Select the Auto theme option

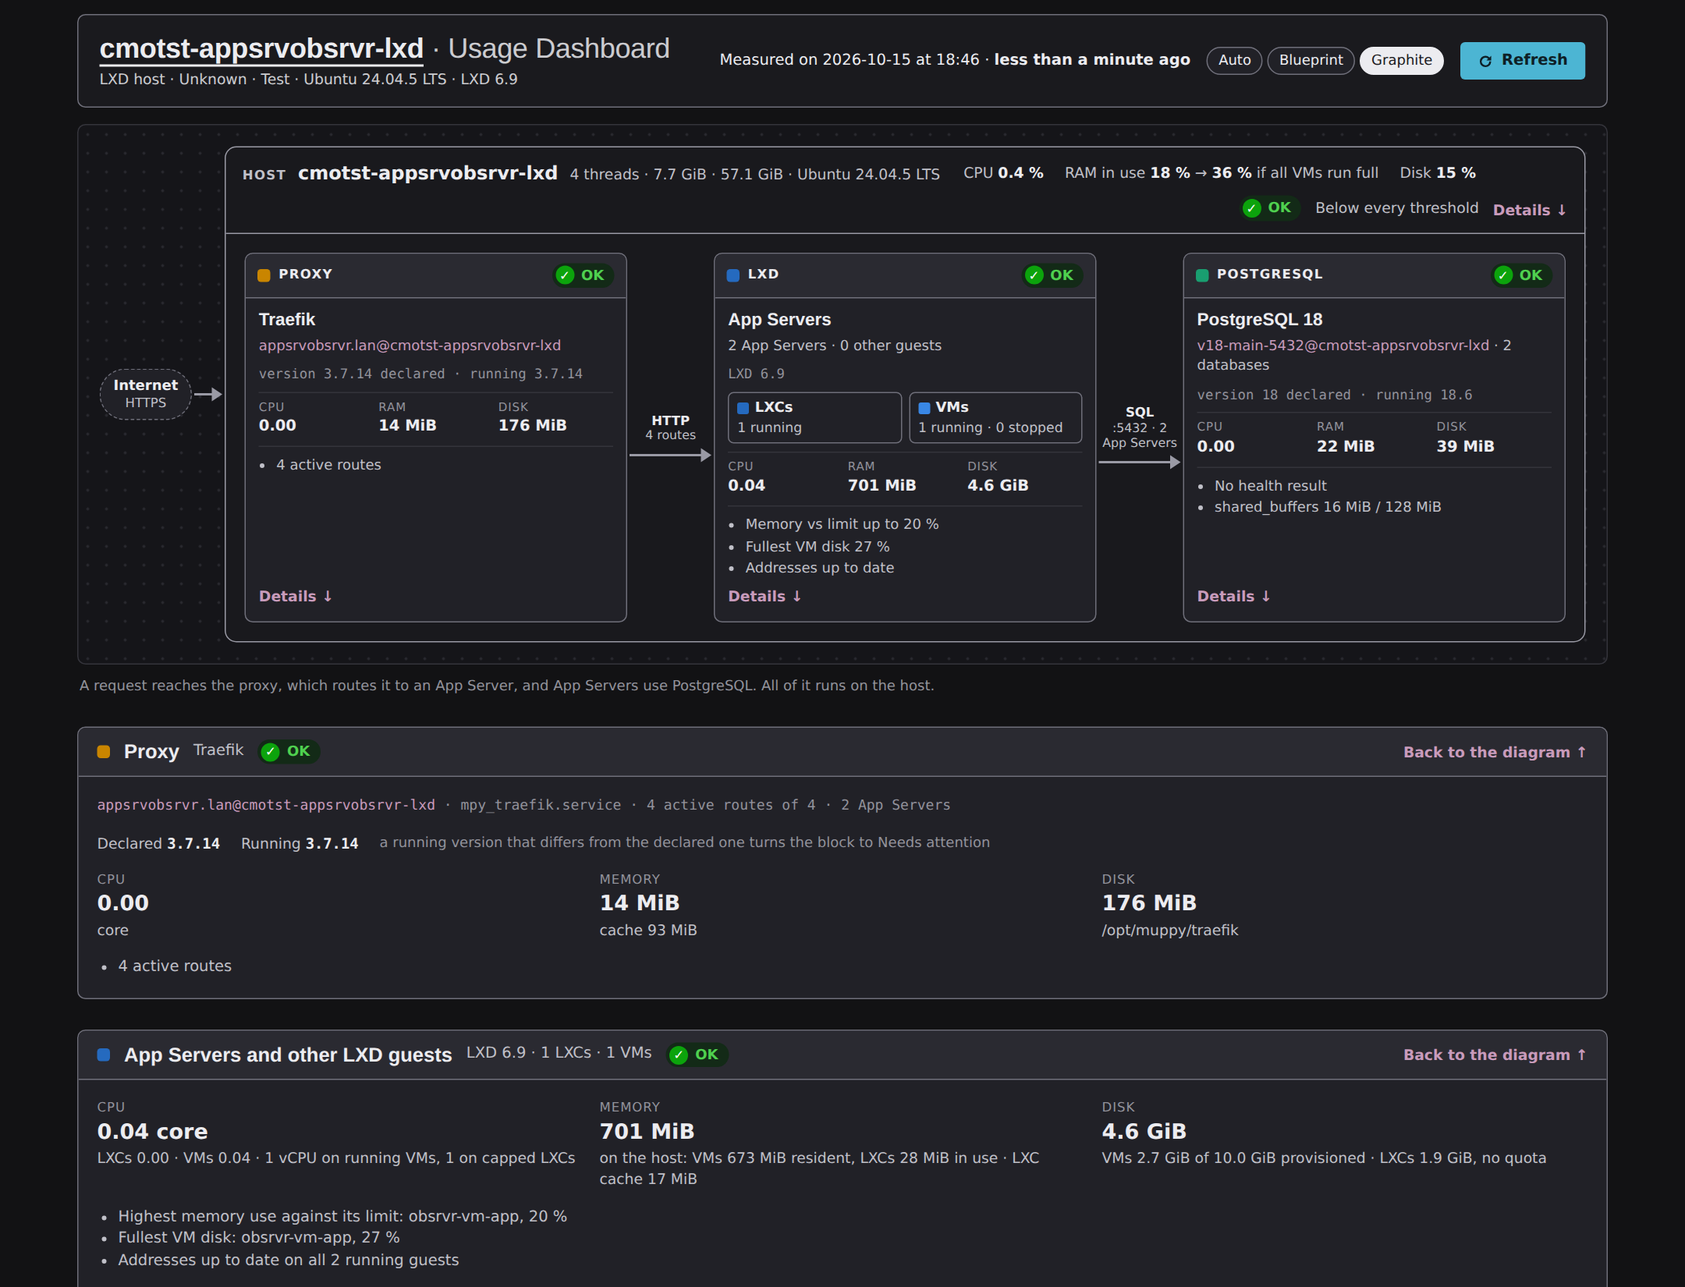pos(1234,60)
